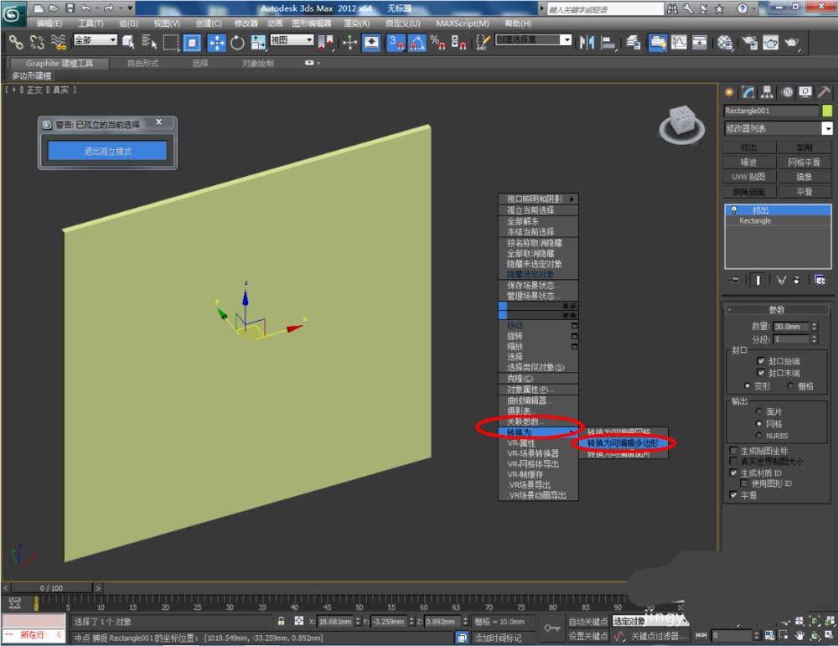This screenshot has height=646, width=838.
Task: Open the Utilities hammer panel tab
Action: [824, 92]
